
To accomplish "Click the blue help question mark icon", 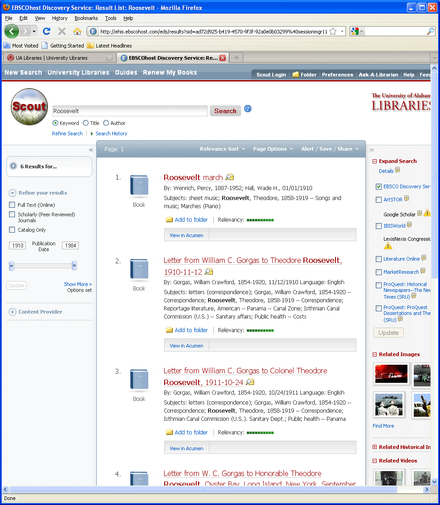I will click(x=248, y=109).
